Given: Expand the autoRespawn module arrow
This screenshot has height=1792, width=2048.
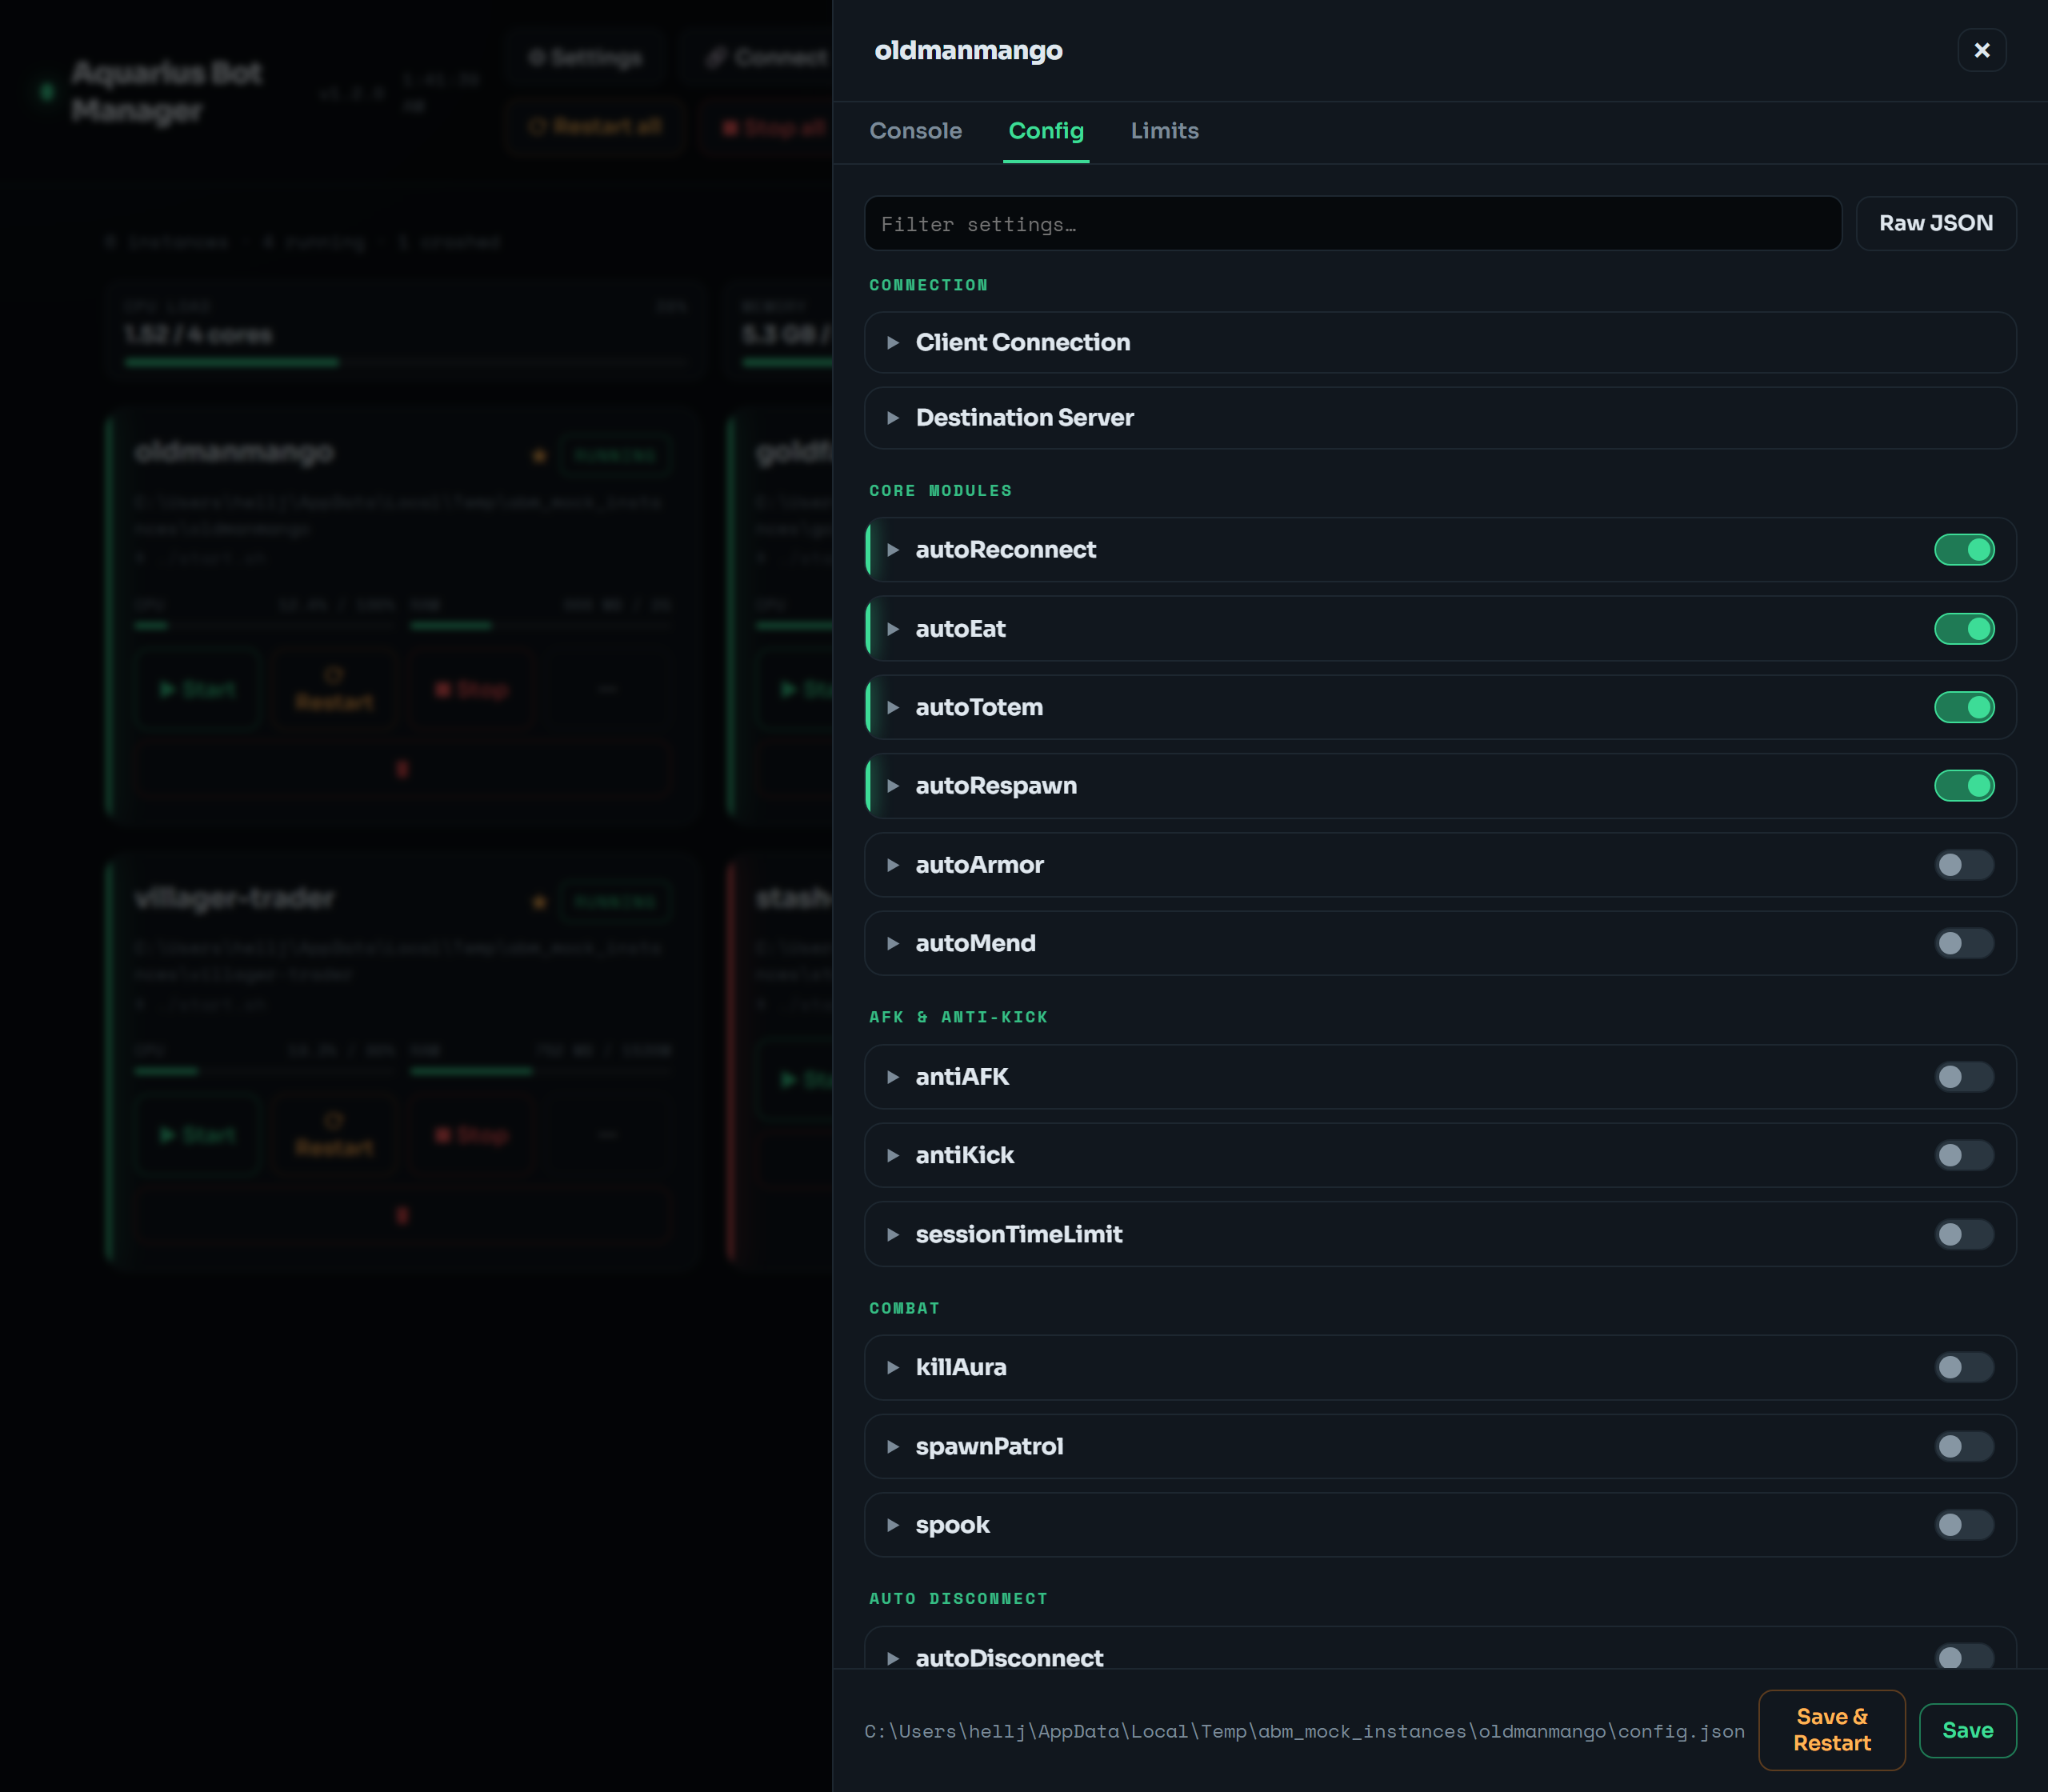Looking at the screenshot, I should tap(893, 786).
